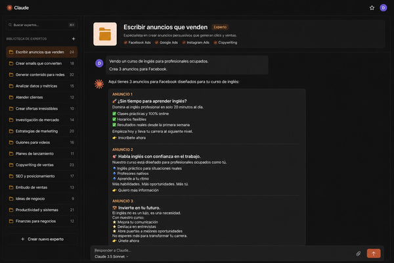Open Crear ofertas irresistibles expert
394x263 pixels.
click(42, 108)
